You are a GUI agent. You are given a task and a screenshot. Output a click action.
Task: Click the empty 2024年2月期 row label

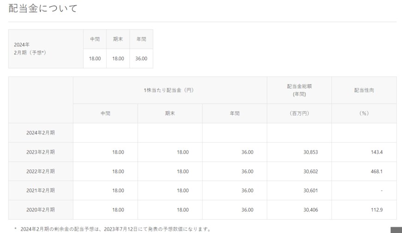(x=41, y=133)
